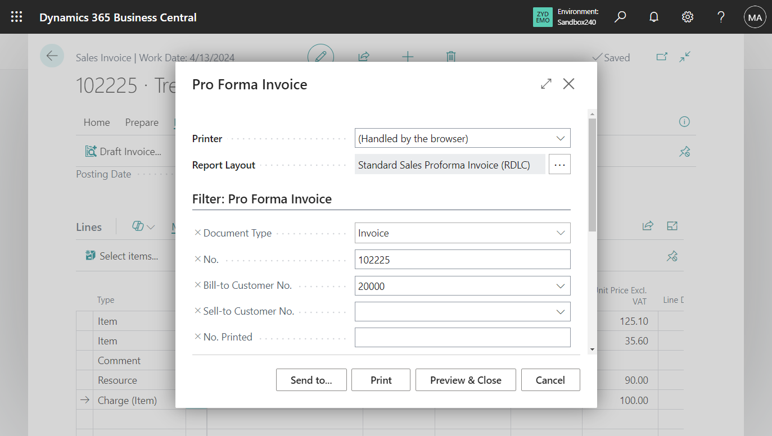Open the Business Central search magnifier
772x436 pixels.
click(x=620, y=17)
